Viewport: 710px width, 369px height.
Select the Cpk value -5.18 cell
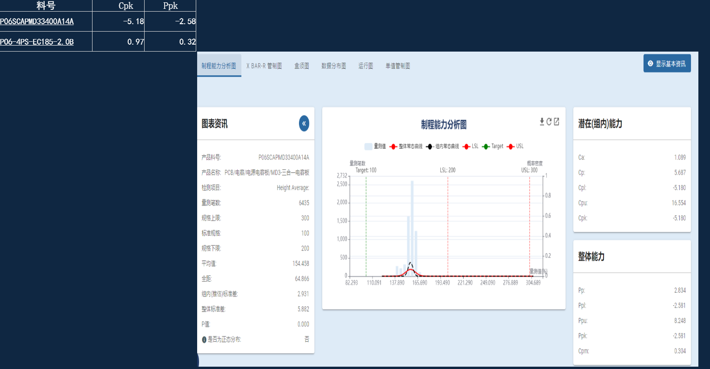click(x=119, y=21)
